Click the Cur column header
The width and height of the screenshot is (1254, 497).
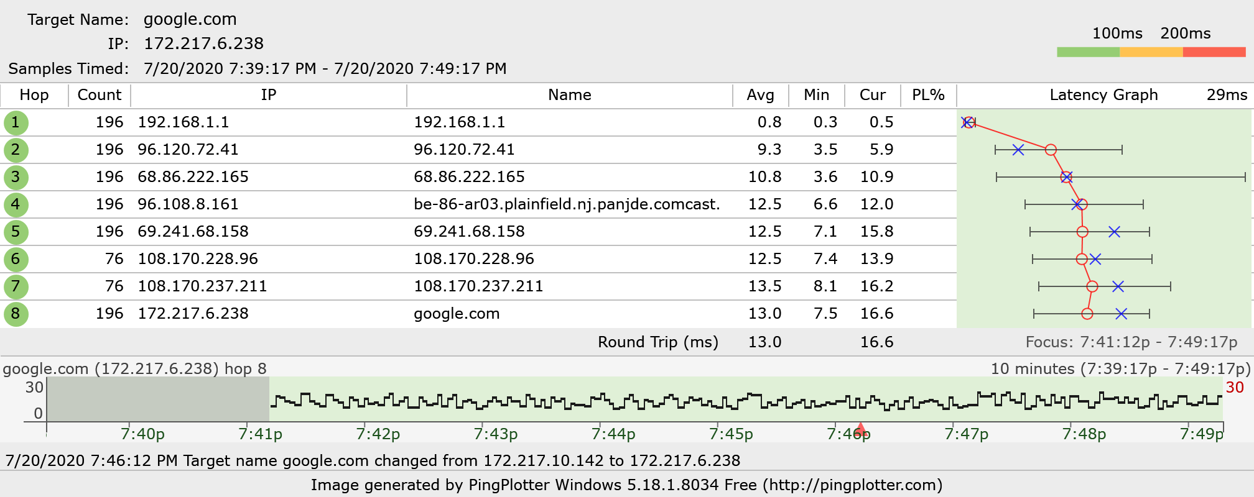click(873, 95)
